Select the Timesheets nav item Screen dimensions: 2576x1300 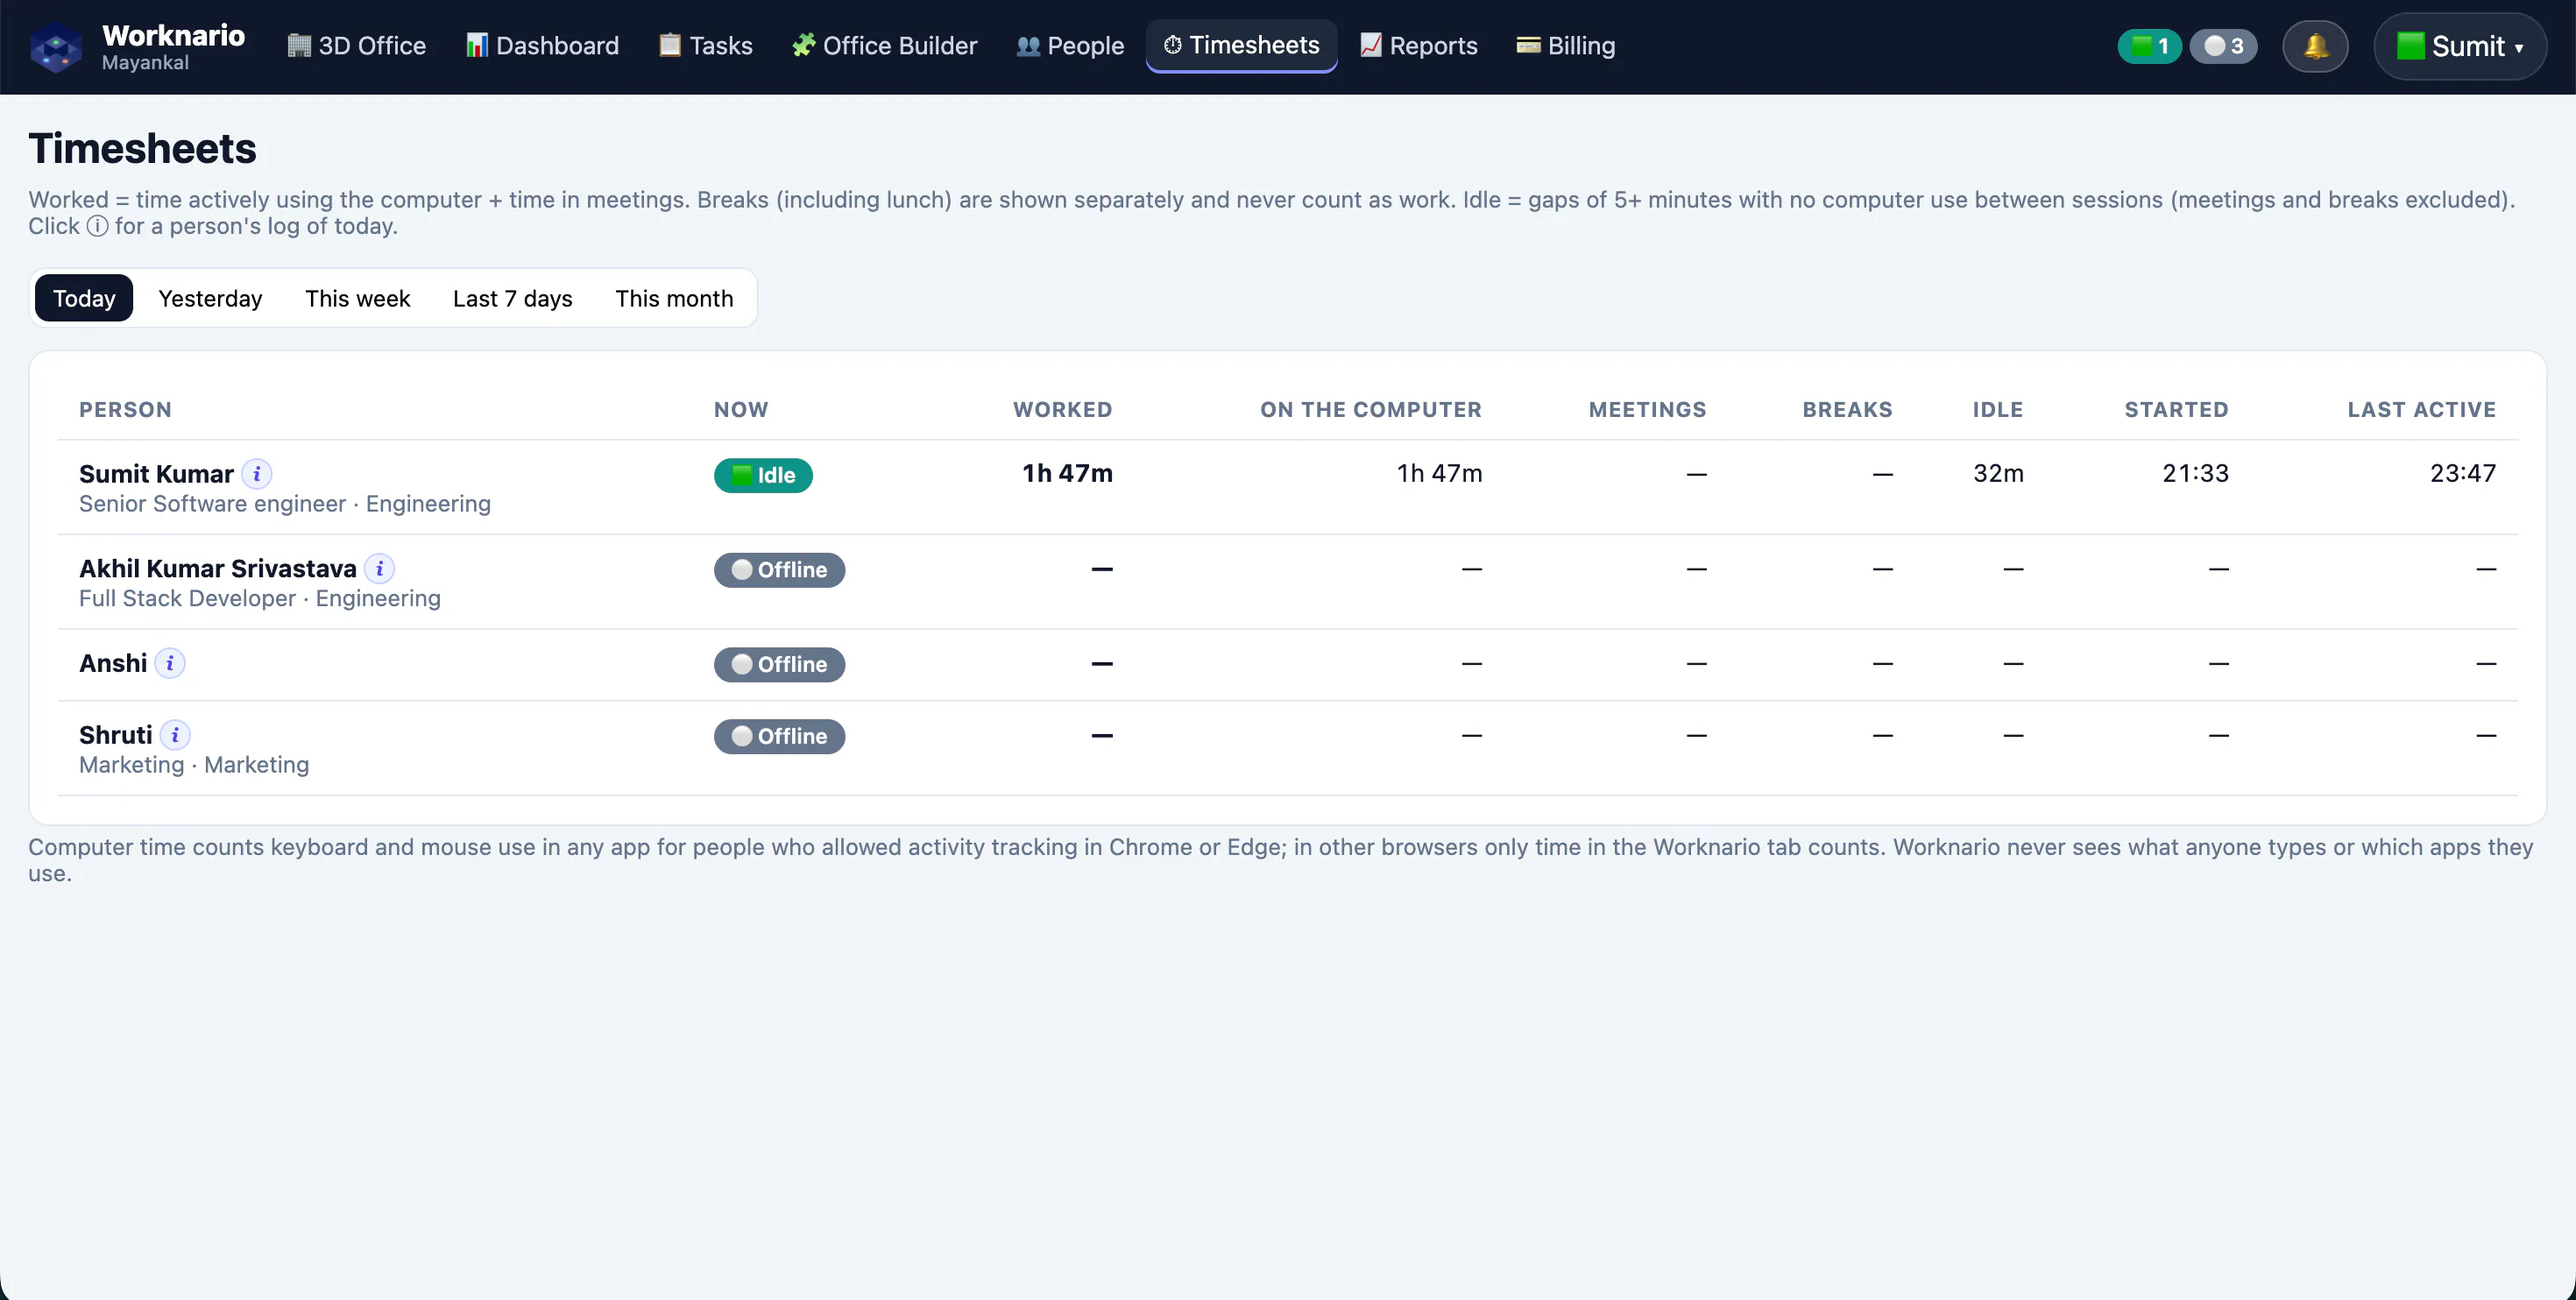1241,45
